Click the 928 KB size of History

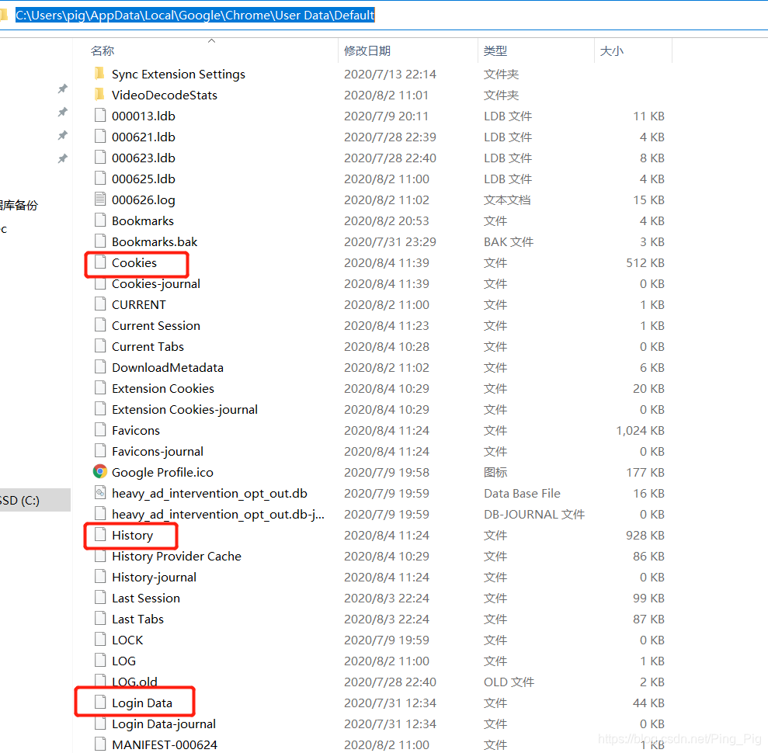[645, 535]
